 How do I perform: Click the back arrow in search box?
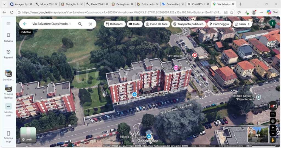coord(25,24)
